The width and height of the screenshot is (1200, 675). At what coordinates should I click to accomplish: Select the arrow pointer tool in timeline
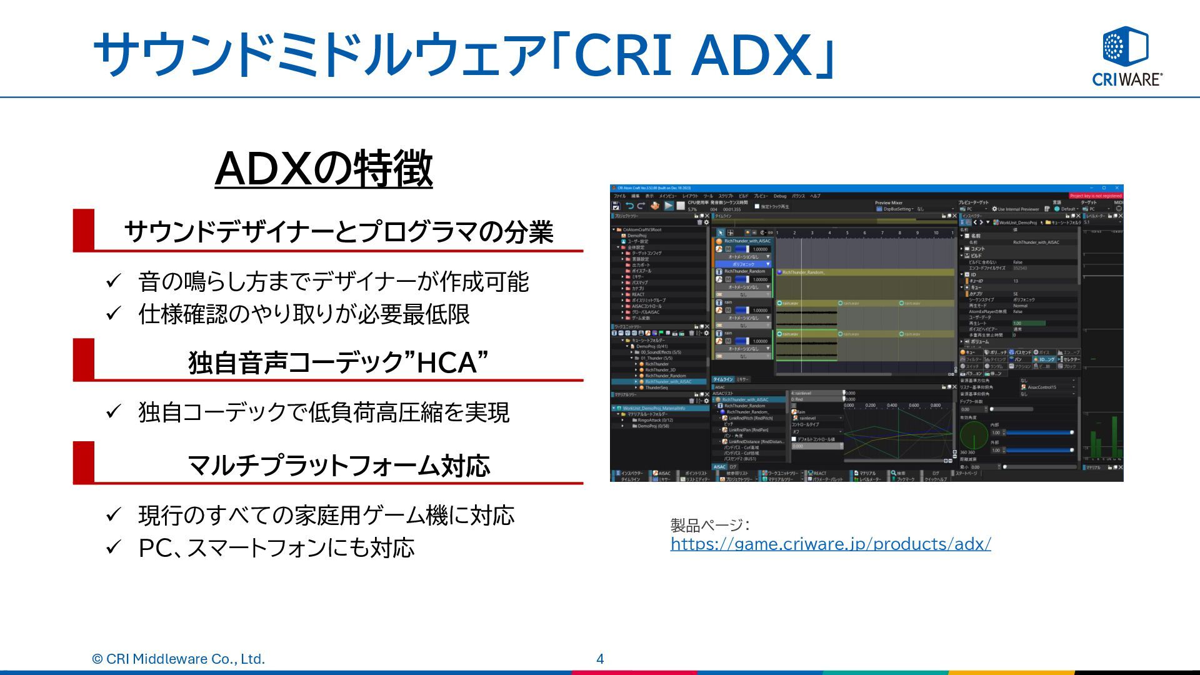tap(721, 232)
